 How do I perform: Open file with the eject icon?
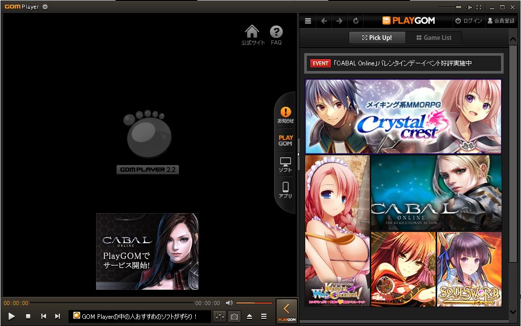tap(250, 316)
